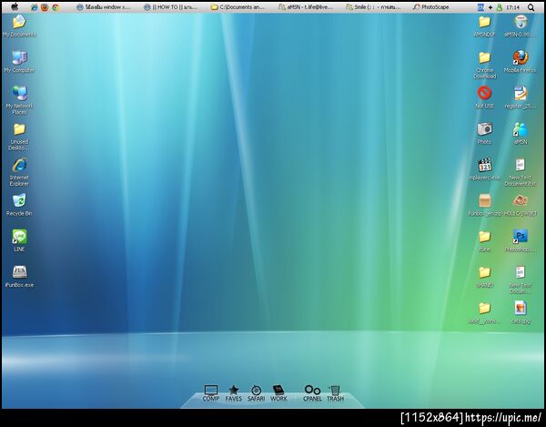546x427 pixels.
Task: Select the iFunbox_en.zip archive
Action: (484, 206)
